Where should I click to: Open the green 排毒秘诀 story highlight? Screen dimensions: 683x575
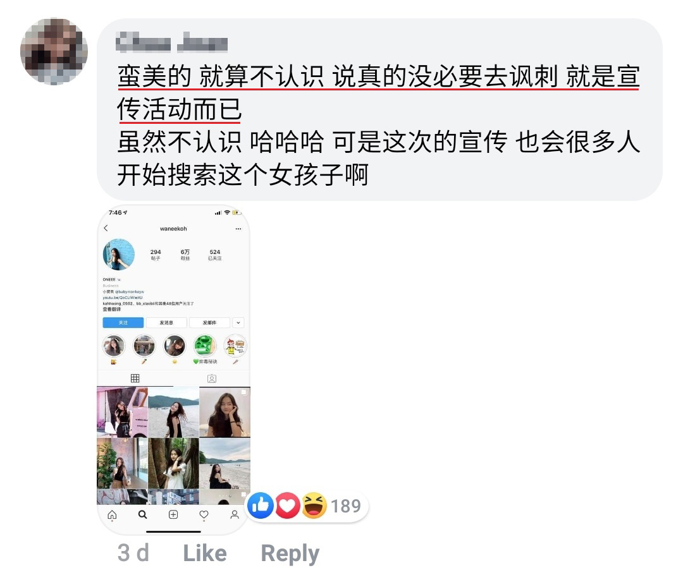[205, 346]
